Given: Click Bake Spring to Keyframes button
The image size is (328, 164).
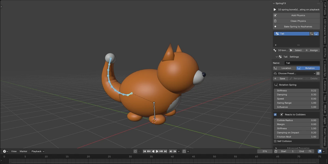Looking at the screenshot, I should click(296, 27).
